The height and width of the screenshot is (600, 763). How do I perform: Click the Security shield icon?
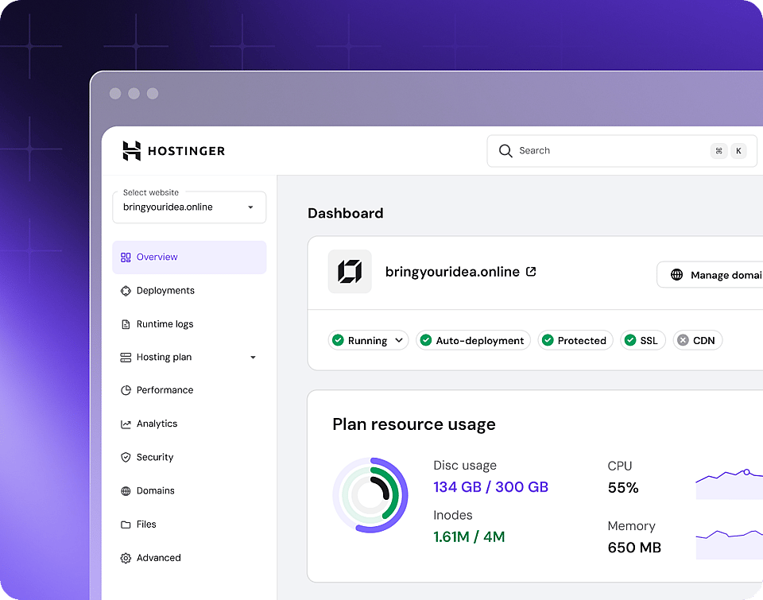tap(126, 458)
